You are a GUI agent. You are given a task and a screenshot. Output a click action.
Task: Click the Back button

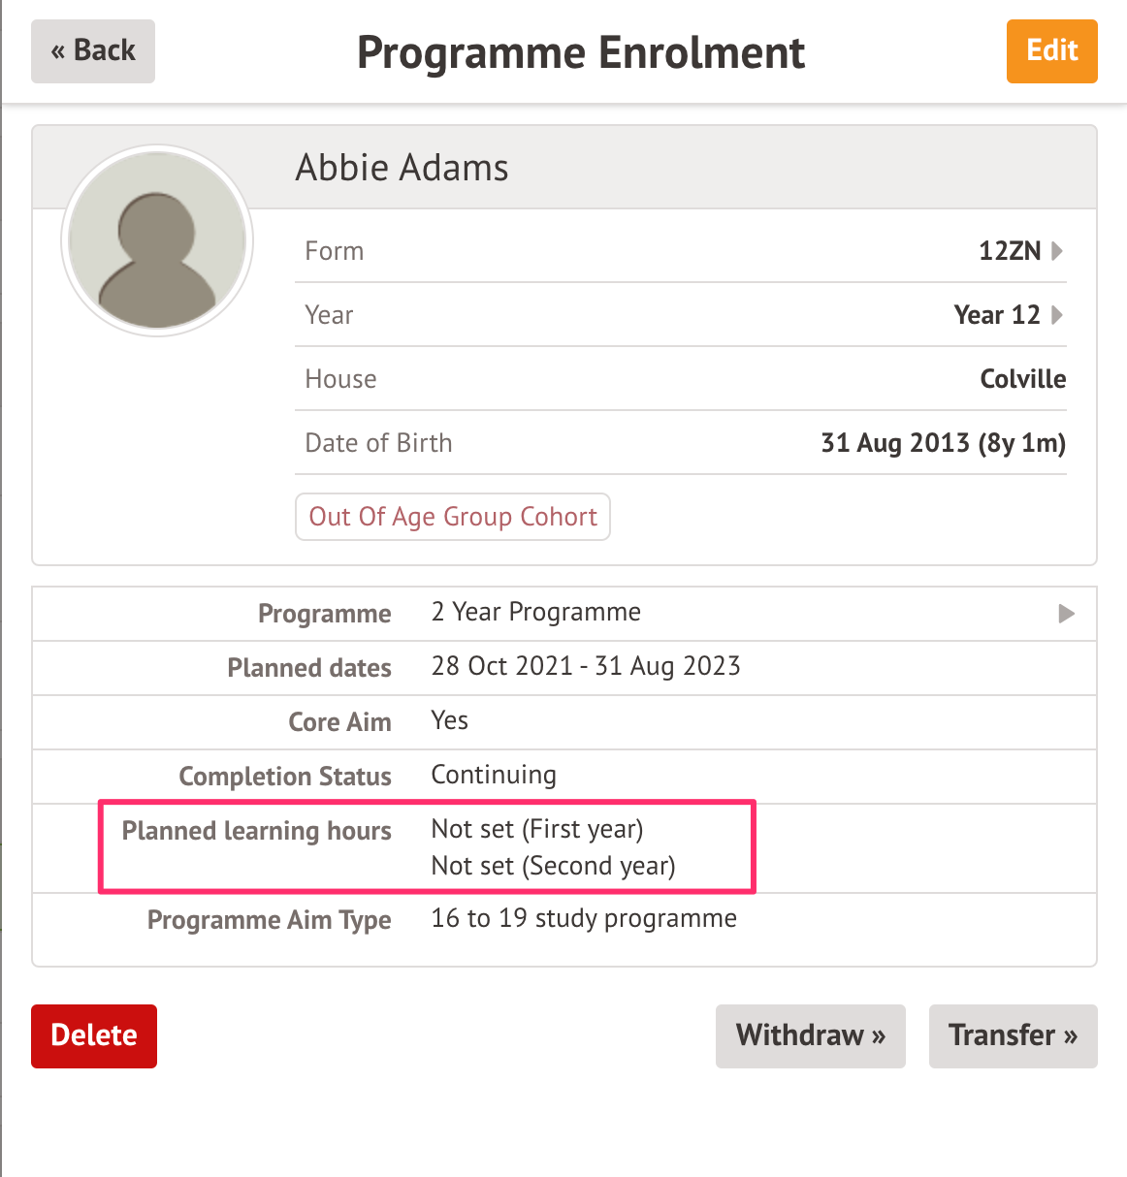pyautogui.click(x=93, y=51)
